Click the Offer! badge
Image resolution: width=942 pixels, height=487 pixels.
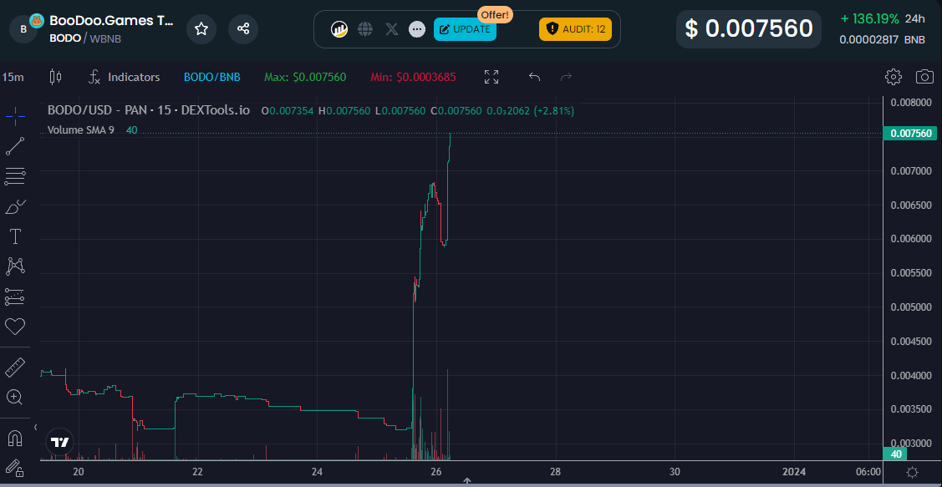tap(495, 14)
